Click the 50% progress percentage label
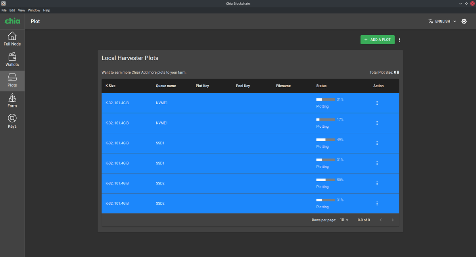476x257 pixels. pos(340,180)
